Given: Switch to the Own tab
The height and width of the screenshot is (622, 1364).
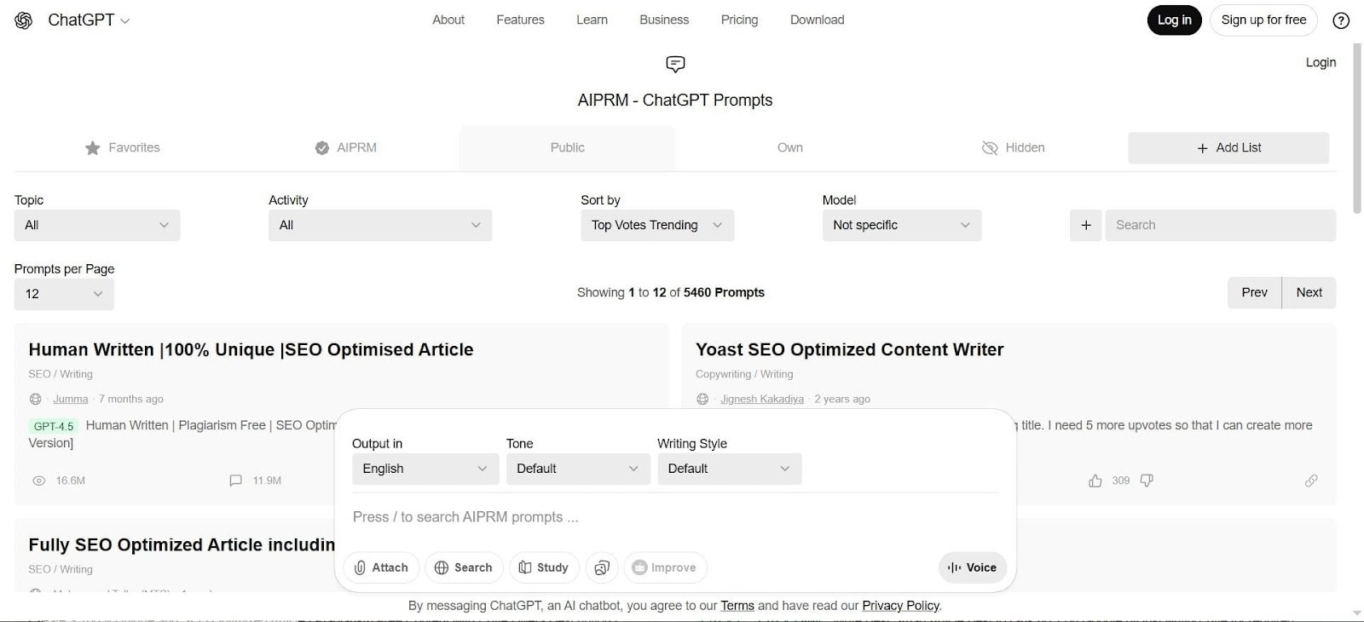Looking at the screenshot, I should [x=790, y=147].
